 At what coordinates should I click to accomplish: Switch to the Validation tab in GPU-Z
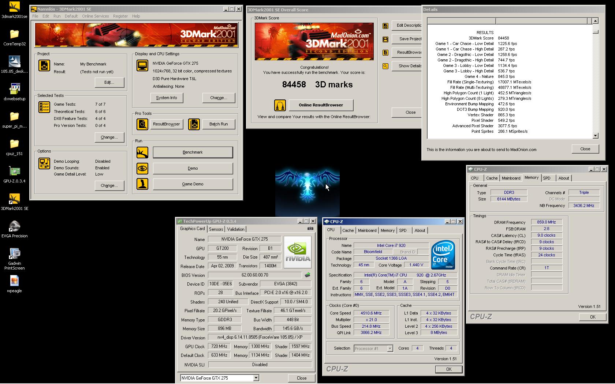pos(236,229)
